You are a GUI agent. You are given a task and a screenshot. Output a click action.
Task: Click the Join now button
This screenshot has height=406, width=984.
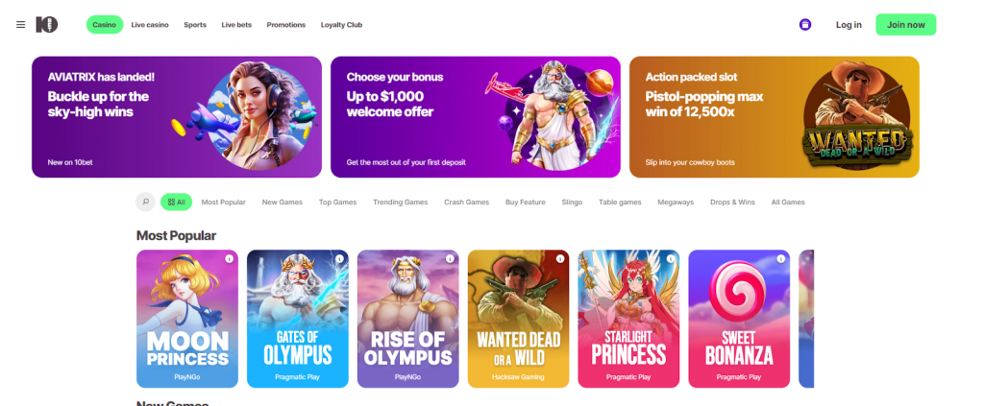click(x=905, y=25)
